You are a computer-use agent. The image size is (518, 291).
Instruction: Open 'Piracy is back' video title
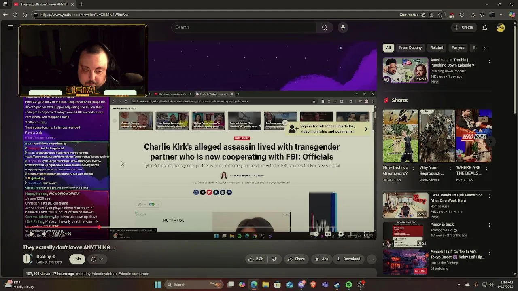[442, 224]
